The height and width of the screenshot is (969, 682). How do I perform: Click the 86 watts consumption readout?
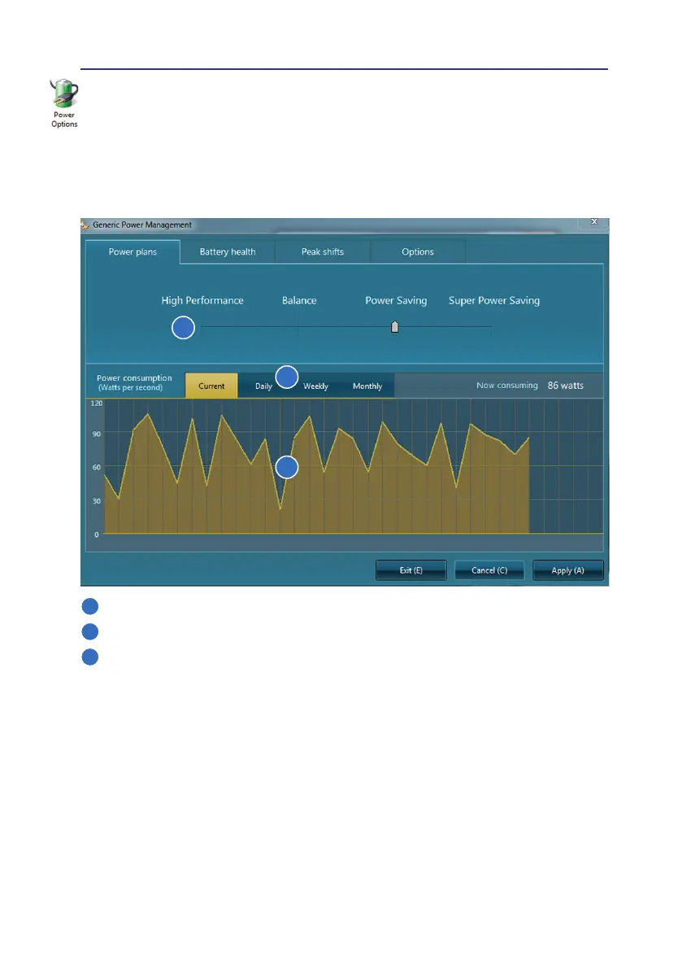[x=565, y=386]
